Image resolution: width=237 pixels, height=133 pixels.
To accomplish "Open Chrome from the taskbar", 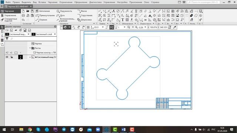I will [x=30, y=130].
